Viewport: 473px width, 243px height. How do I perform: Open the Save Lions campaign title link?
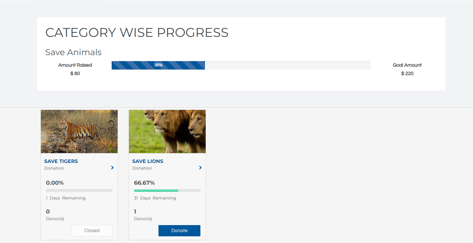[148, 161]
